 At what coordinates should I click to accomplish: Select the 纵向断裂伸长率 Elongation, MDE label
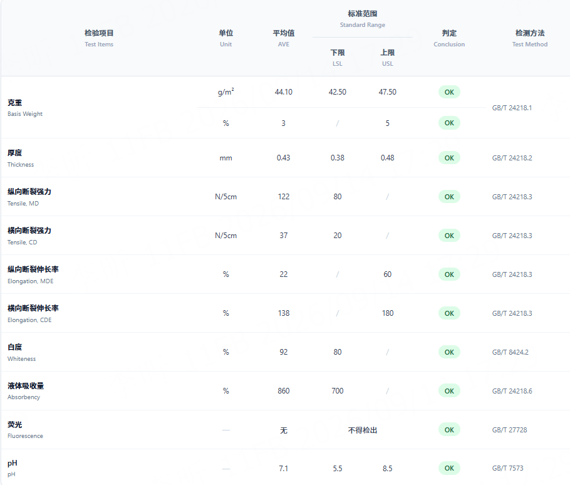pyautogui.click(x=33, y=274)
